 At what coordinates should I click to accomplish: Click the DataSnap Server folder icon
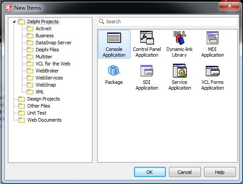pos(30,43)
